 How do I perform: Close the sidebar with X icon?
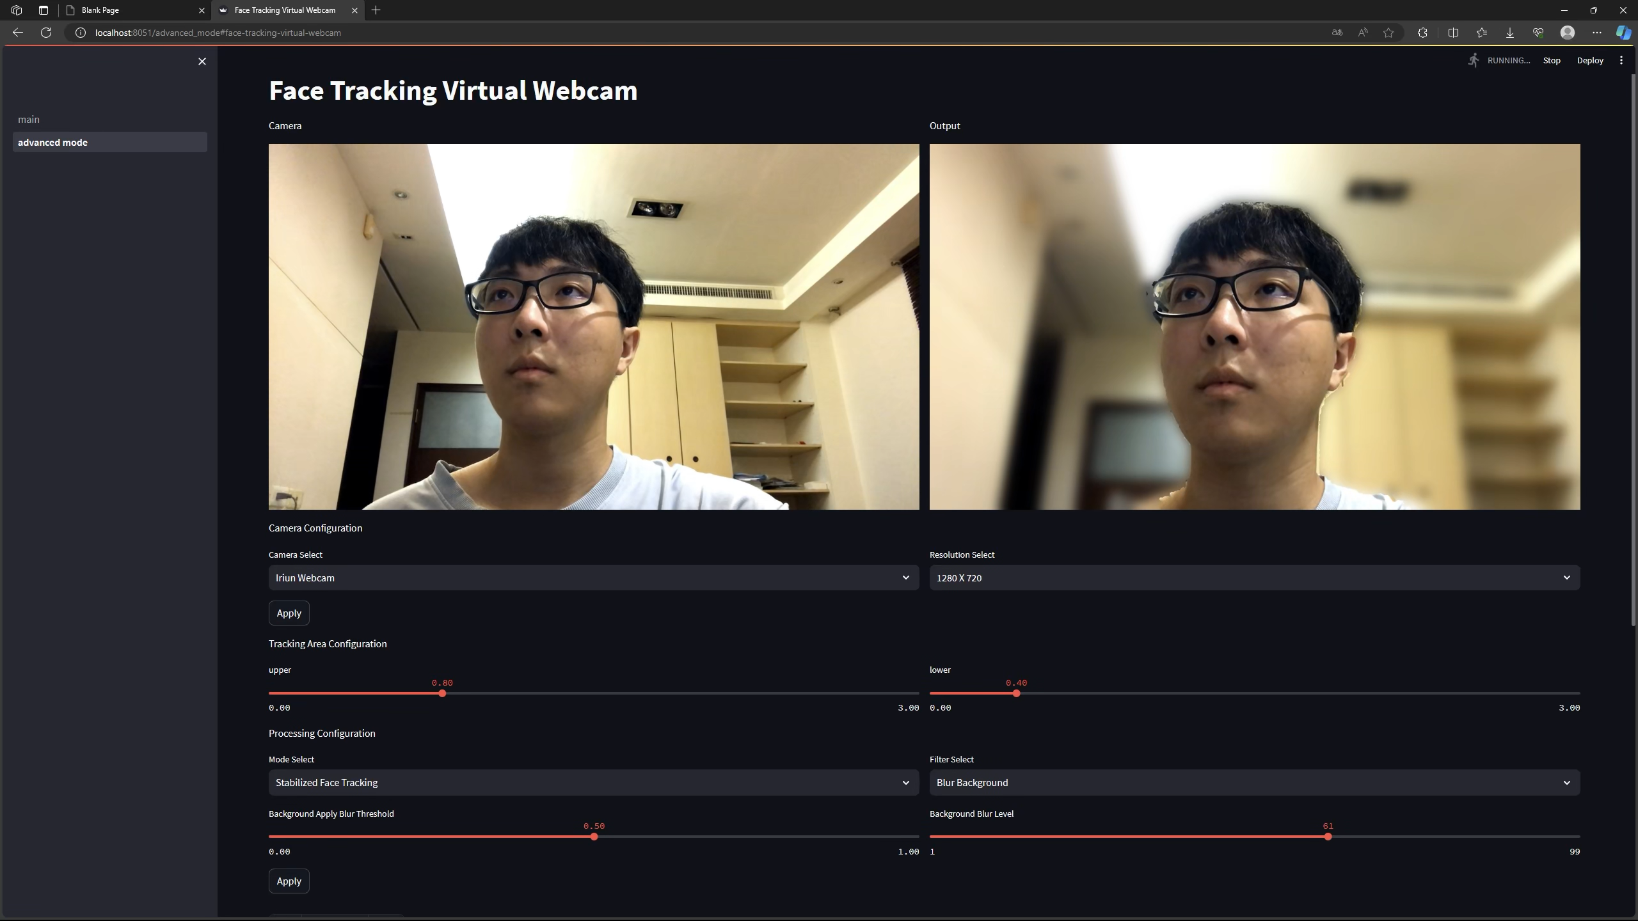click(202, 61)
